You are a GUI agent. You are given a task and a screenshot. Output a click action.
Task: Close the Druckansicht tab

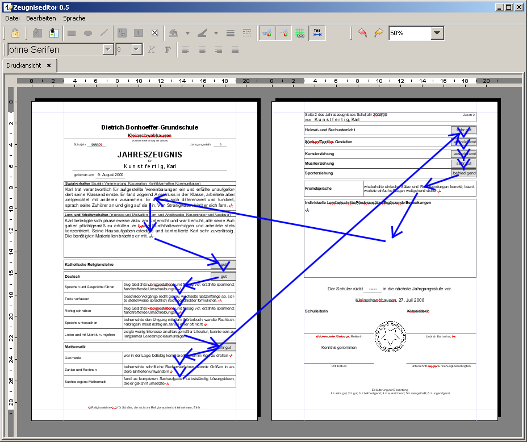click(x=49, y=65)
